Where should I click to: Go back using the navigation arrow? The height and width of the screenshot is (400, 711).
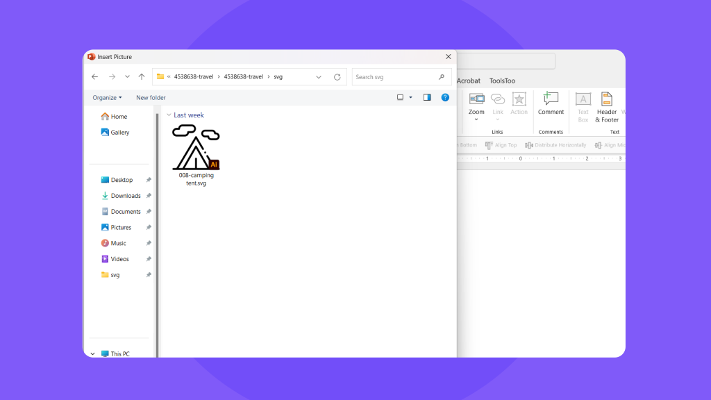pos(94,76)
